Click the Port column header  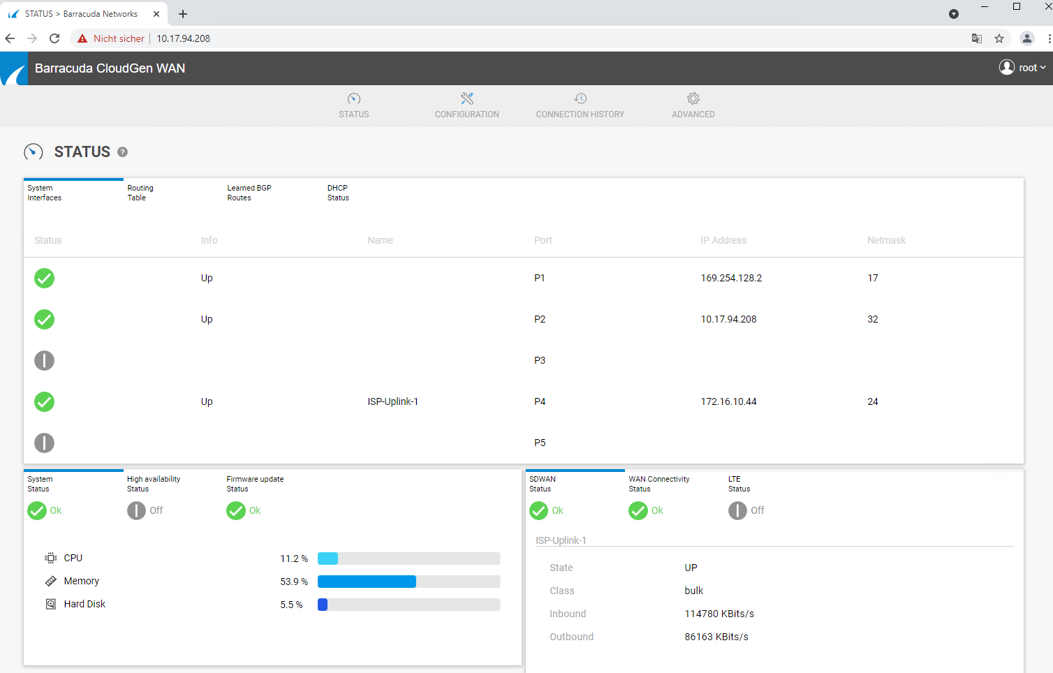click(543, 240)
